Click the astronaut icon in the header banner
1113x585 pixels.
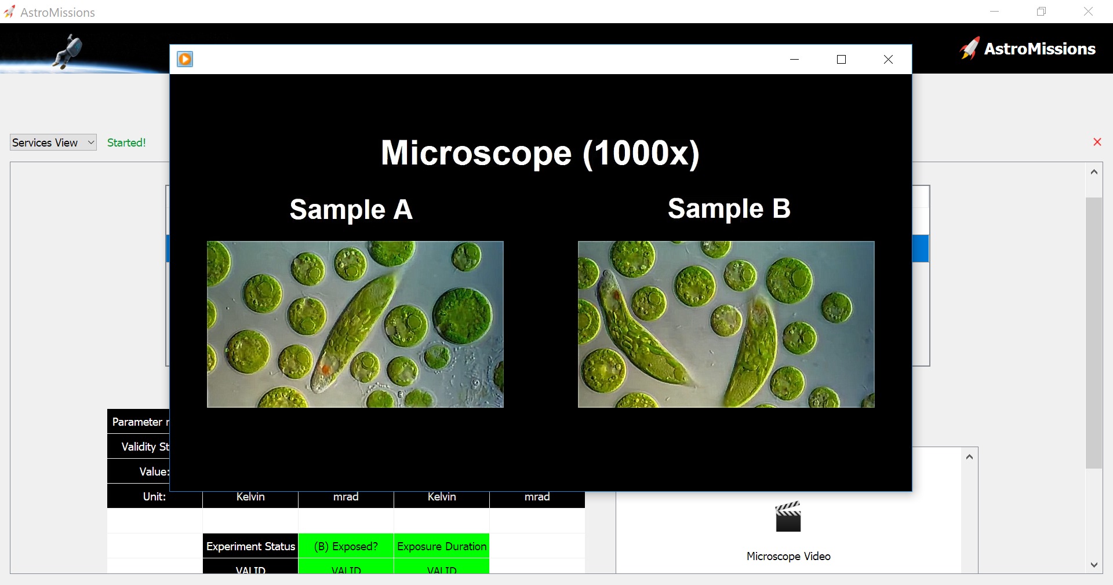[68, 50]
